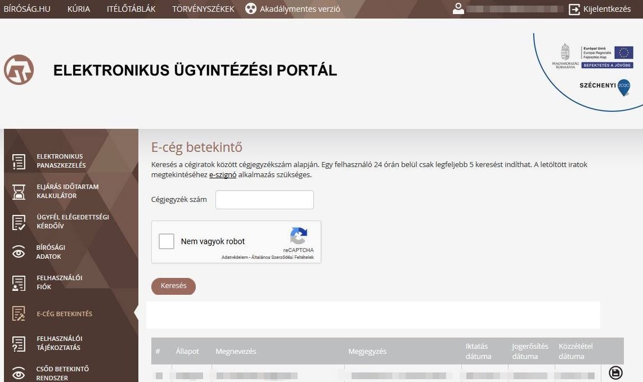Select Felhasználói Tájékoztatás in sidebar
Screen dimensions: 643x382
click(60, 343)
